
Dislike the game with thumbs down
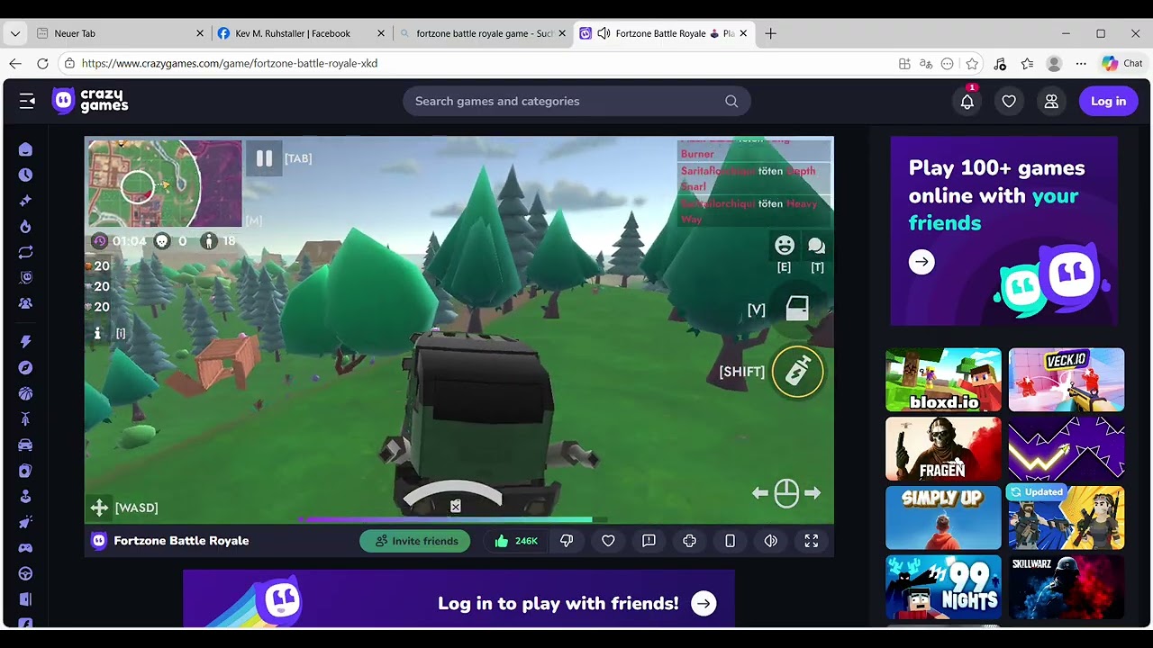pos(567,541)
